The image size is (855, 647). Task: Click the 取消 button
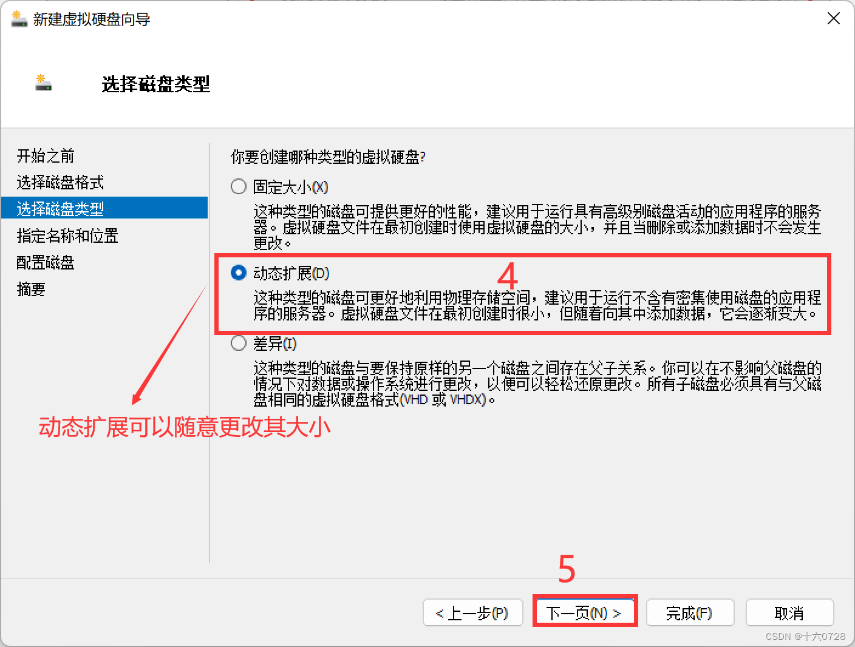(x=789, y=613)
